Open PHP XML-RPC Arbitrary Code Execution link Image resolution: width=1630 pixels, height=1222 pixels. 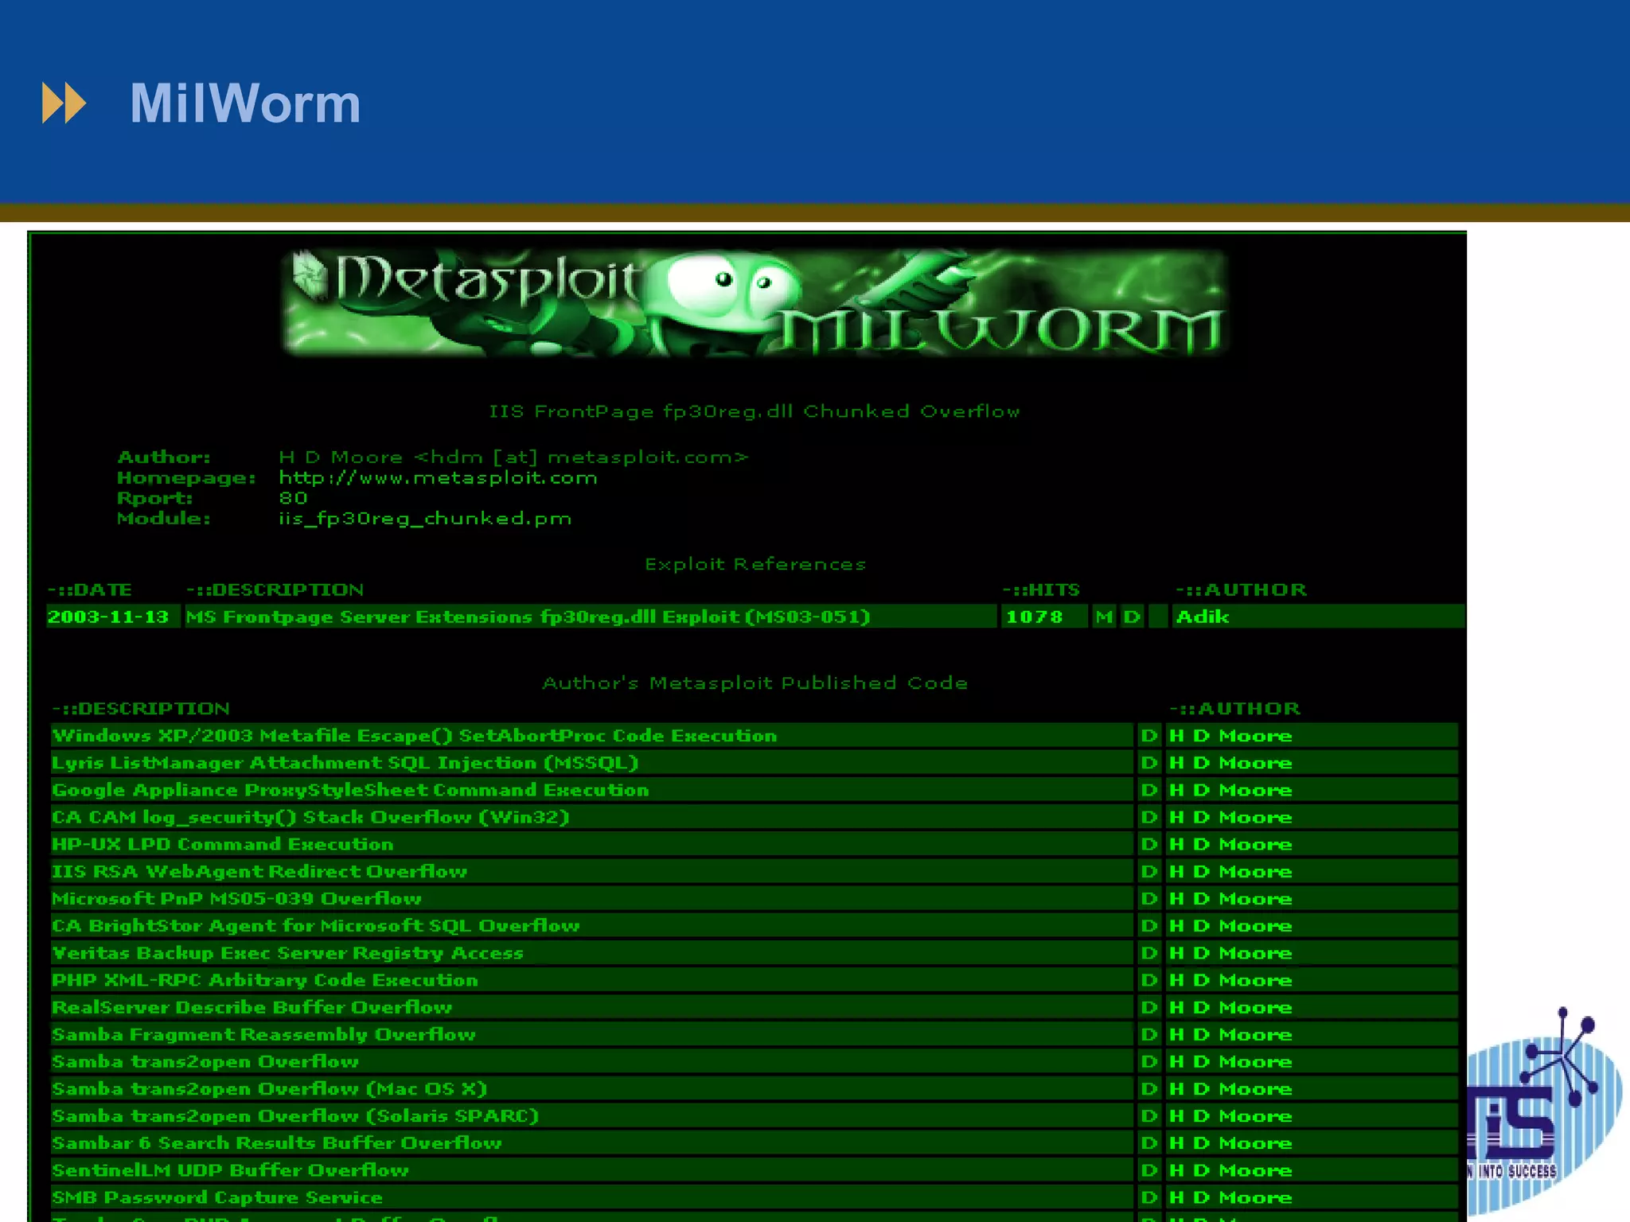click(265, 980)
